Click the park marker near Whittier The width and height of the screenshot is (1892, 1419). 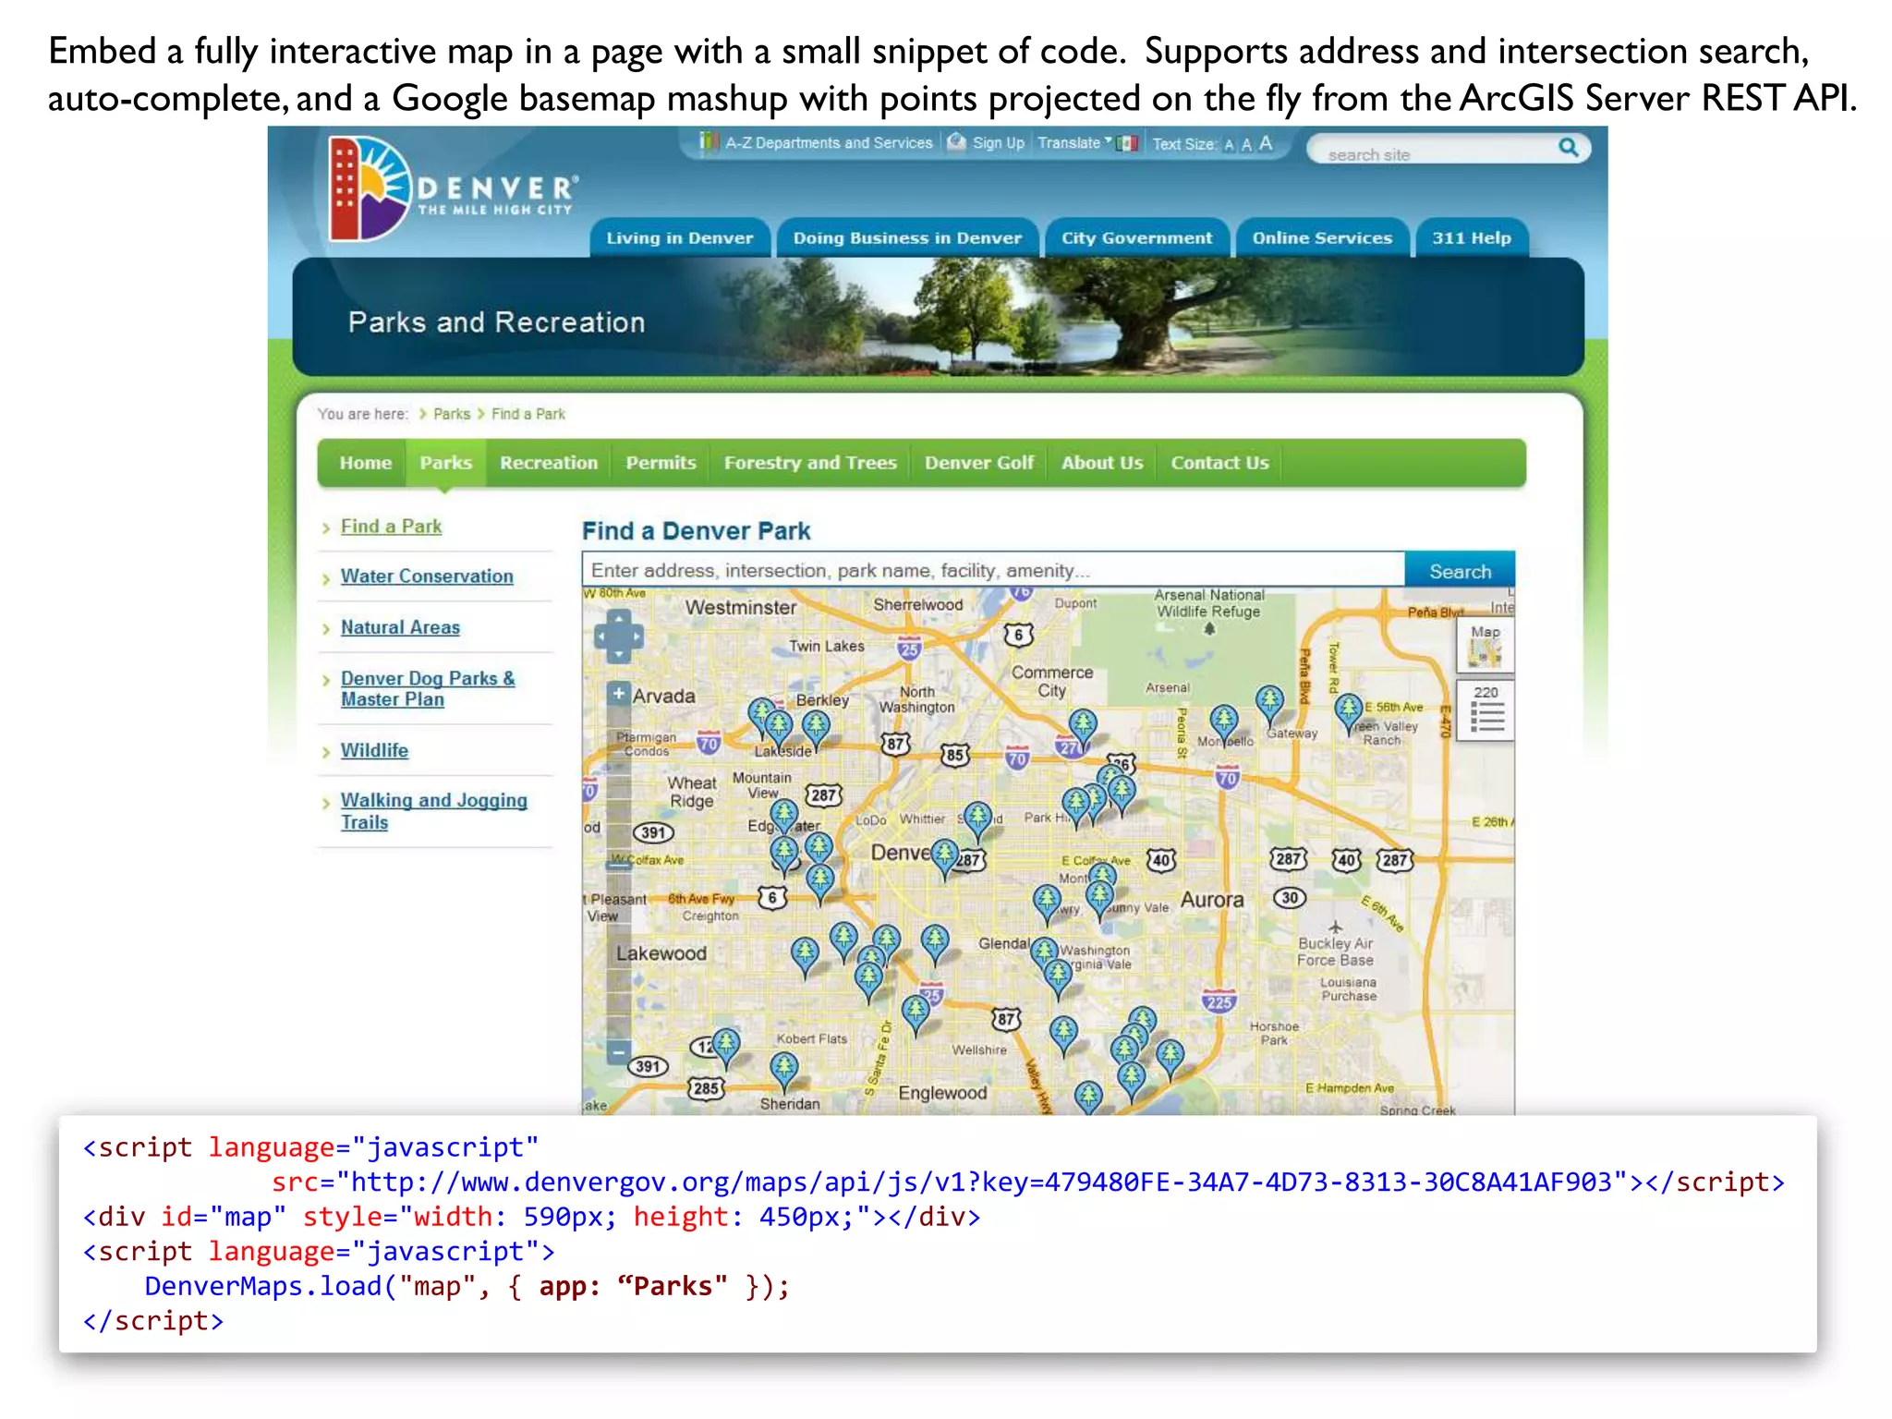(x=977, y=819)
